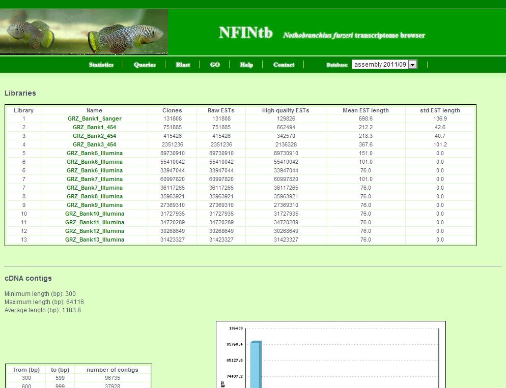
Task: Click the Mean EST length column header
Action: (x=366, y=110)
